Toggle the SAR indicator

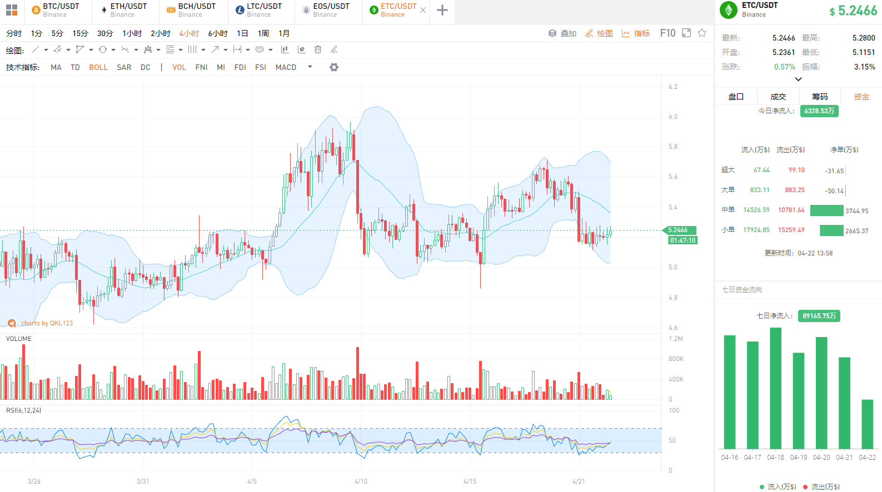tap(124, 67)
